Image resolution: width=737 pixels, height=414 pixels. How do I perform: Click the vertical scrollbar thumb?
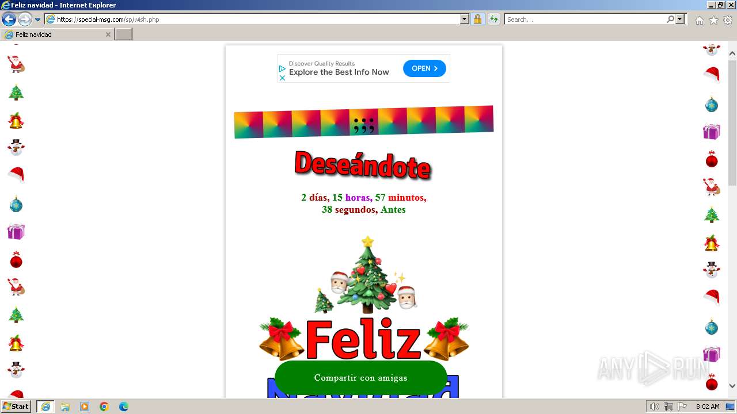[x=732, y=122]
